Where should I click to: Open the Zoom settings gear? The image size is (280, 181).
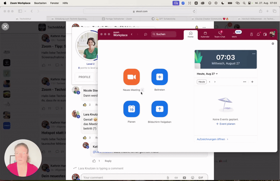[273, 44]
